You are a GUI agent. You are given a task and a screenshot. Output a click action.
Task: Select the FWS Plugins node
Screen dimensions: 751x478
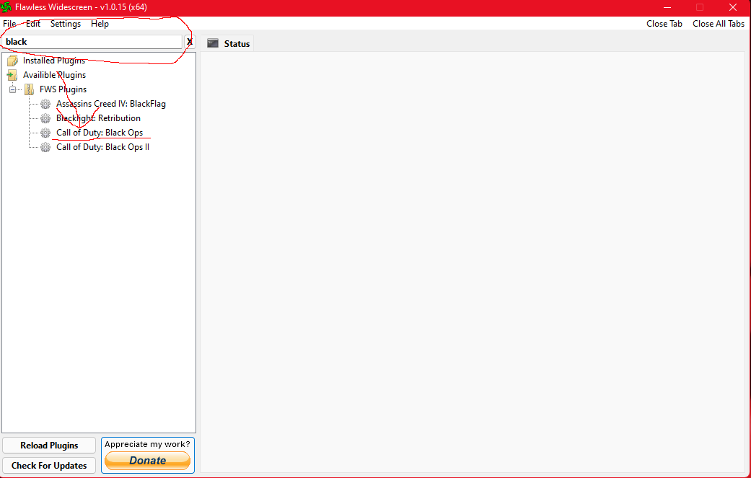63,89
